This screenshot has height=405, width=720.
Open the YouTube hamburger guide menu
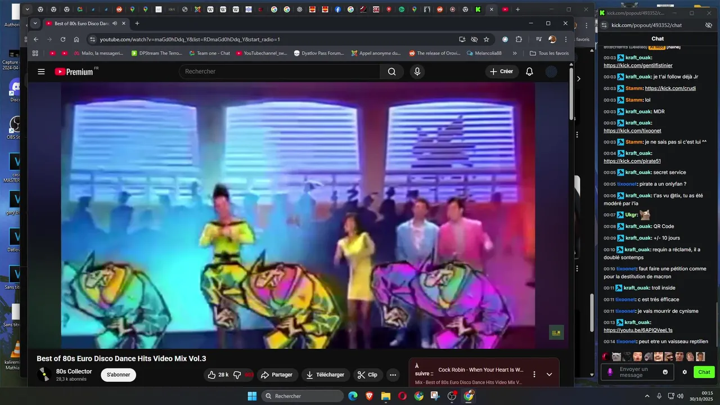pyautogui.click(x=41, y=71)
